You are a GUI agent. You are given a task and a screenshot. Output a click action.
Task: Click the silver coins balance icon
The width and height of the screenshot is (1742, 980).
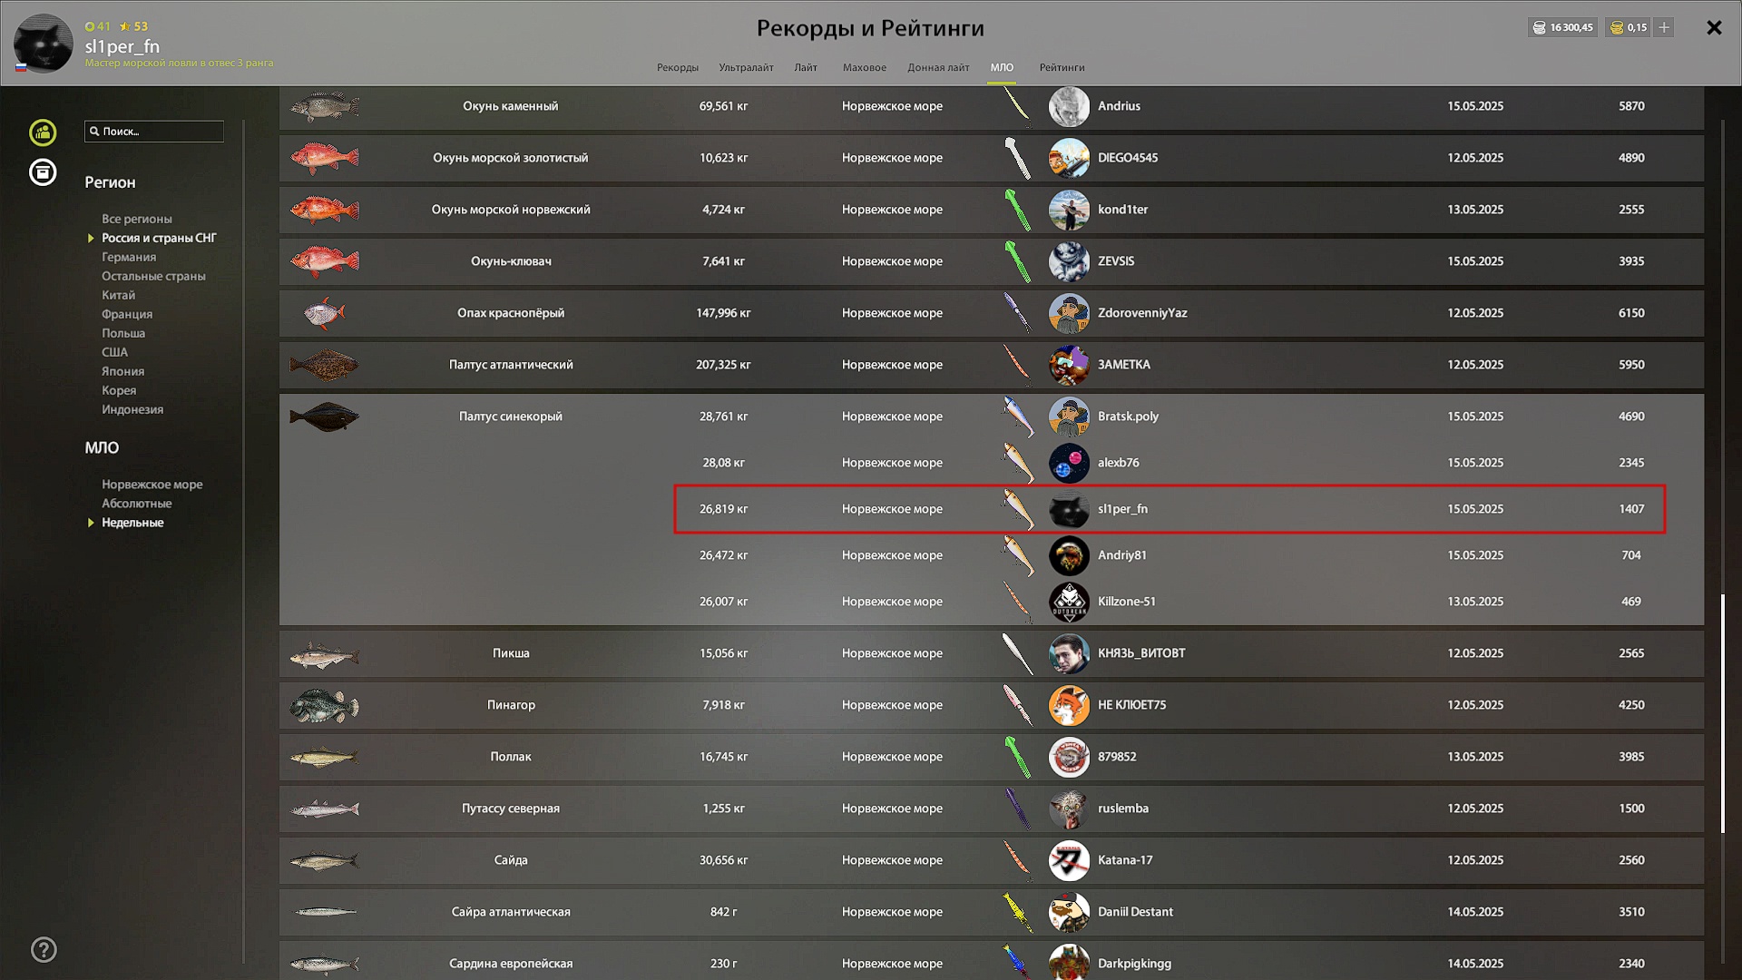click(x=1539, y=27)
